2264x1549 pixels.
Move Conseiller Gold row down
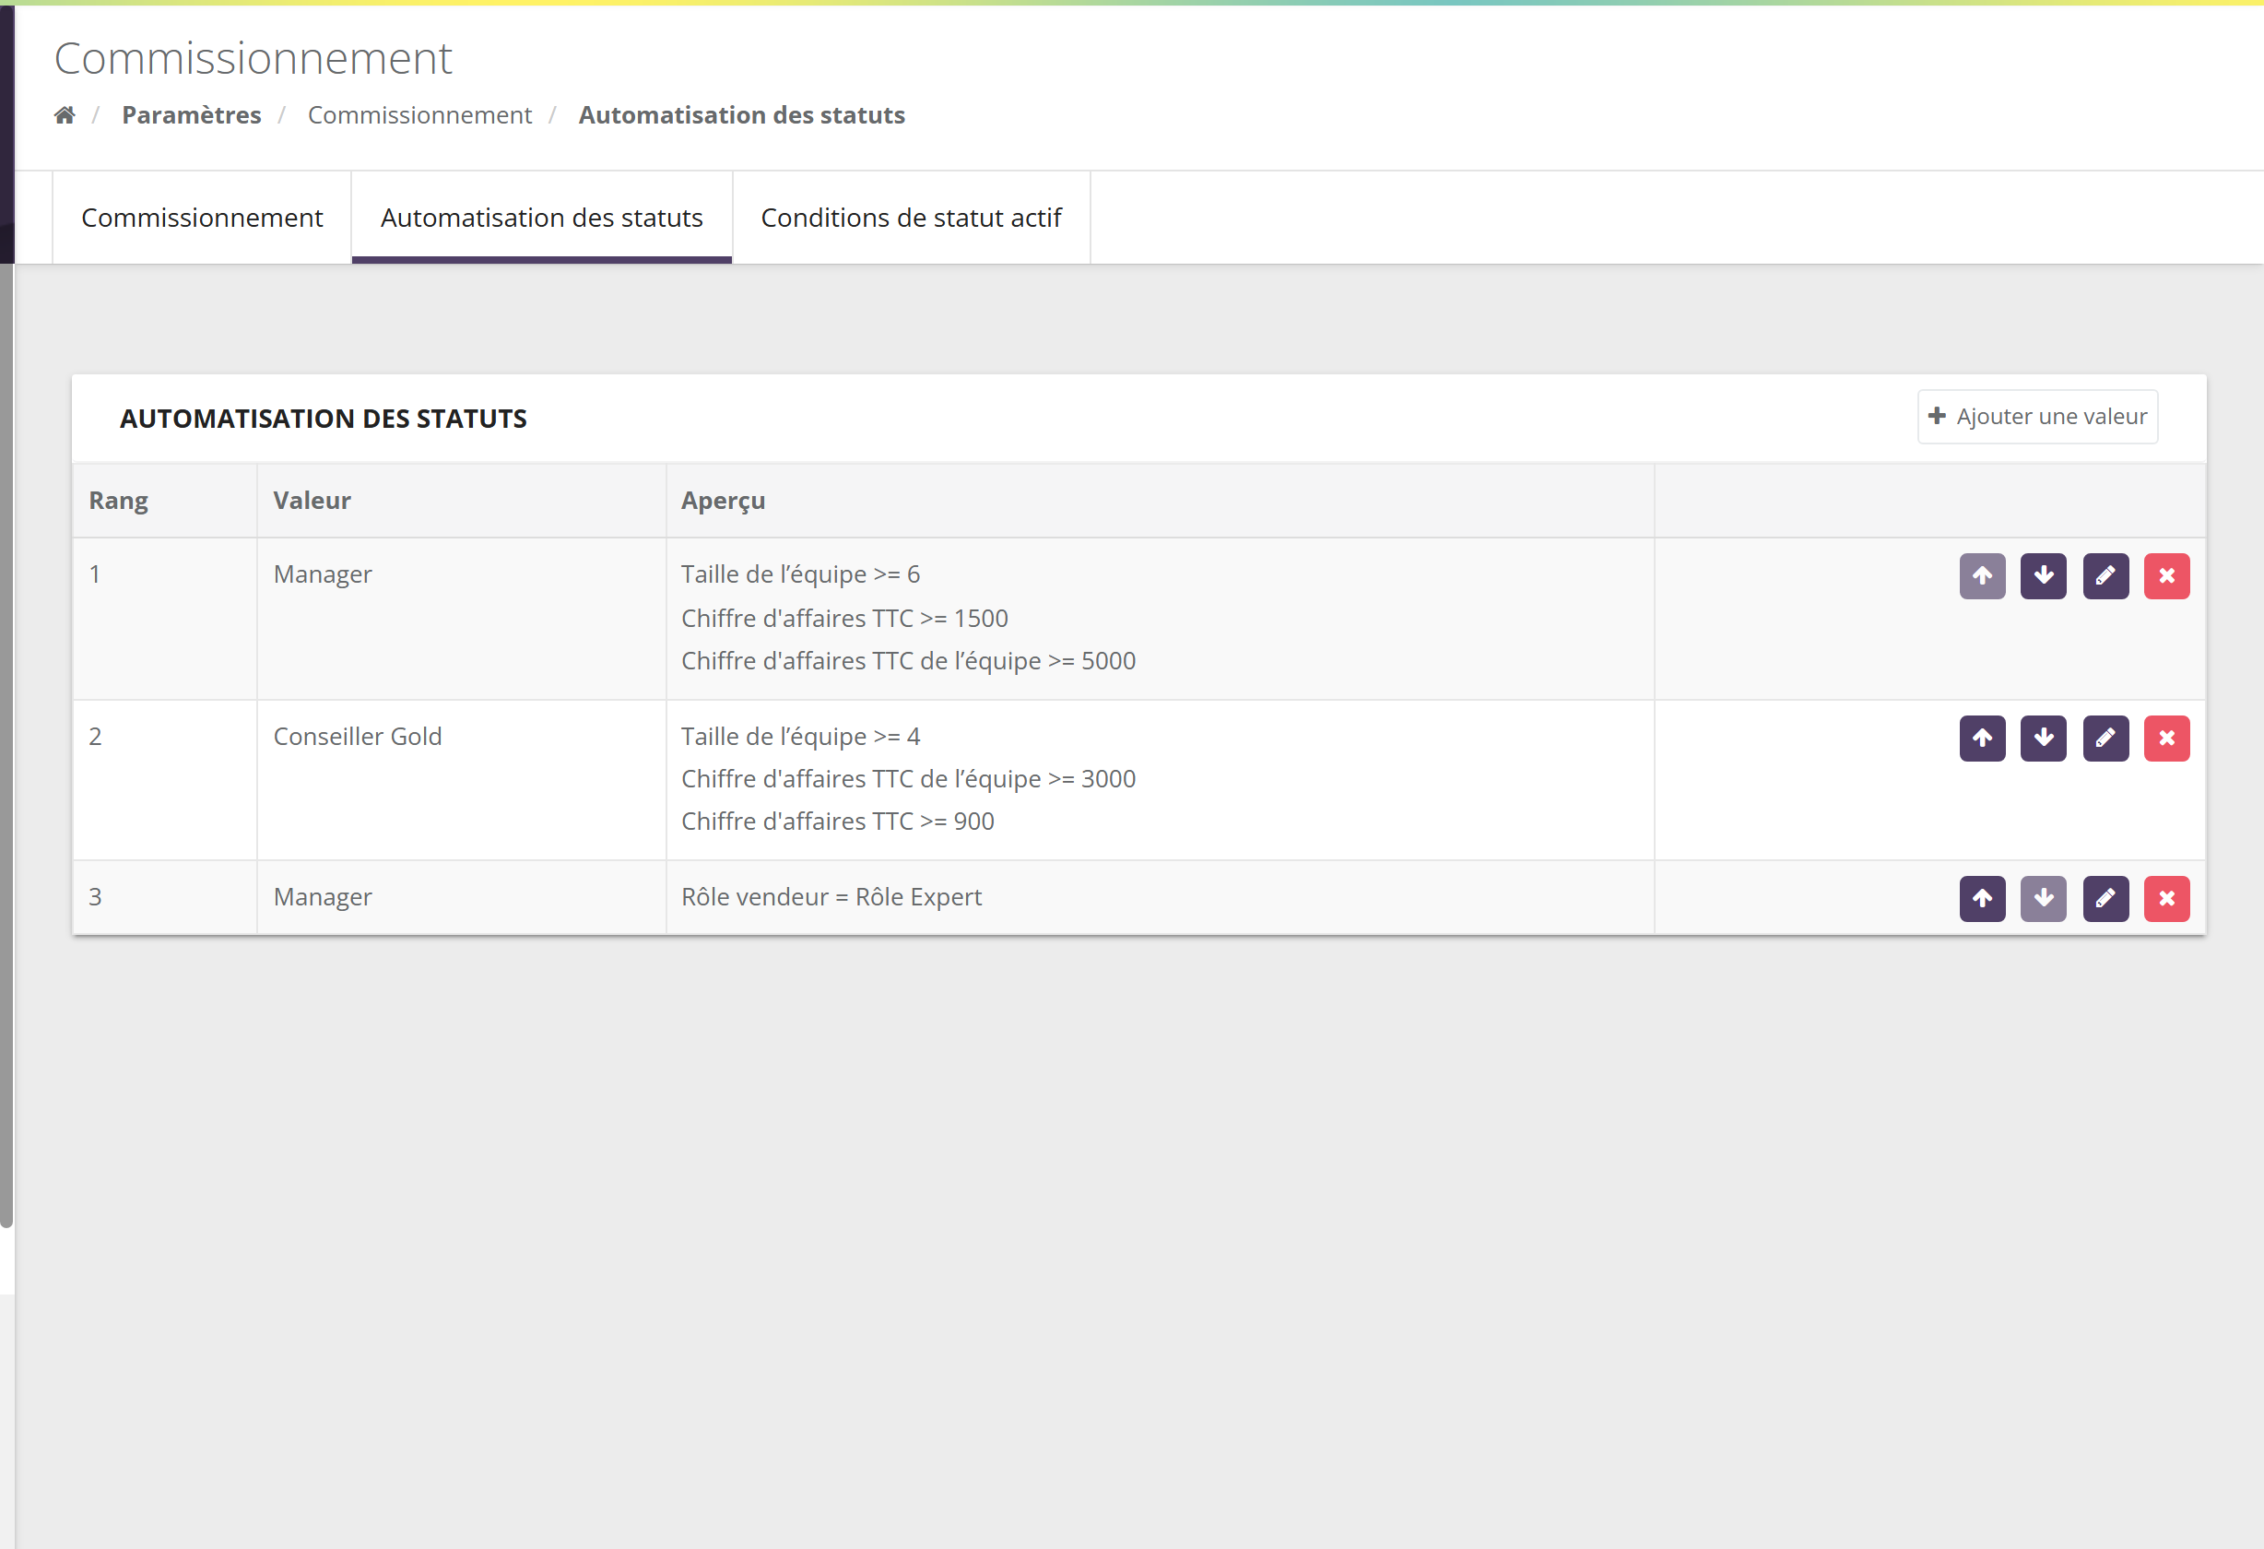[2044, 739]
